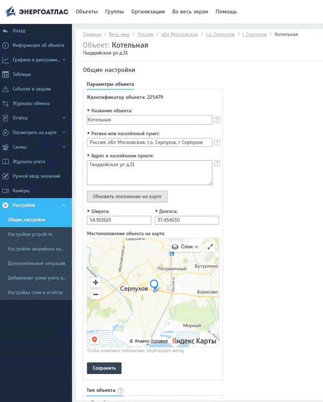This screenshot has width=323, height=402.
Task: Expand the Отчёты submenu chevron
Action: click(64, 118)
